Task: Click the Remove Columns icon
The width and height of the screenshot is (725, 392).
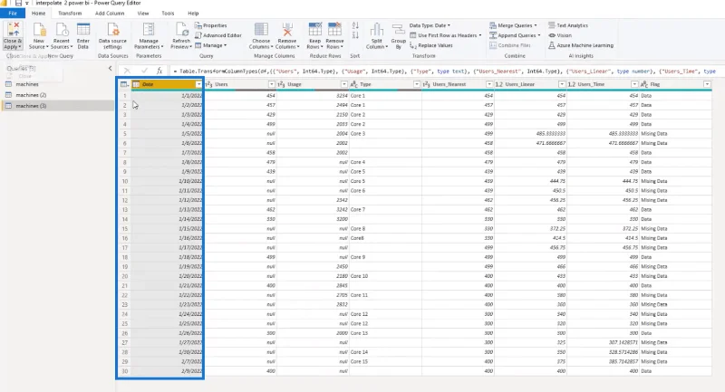Action: [287, 30]
